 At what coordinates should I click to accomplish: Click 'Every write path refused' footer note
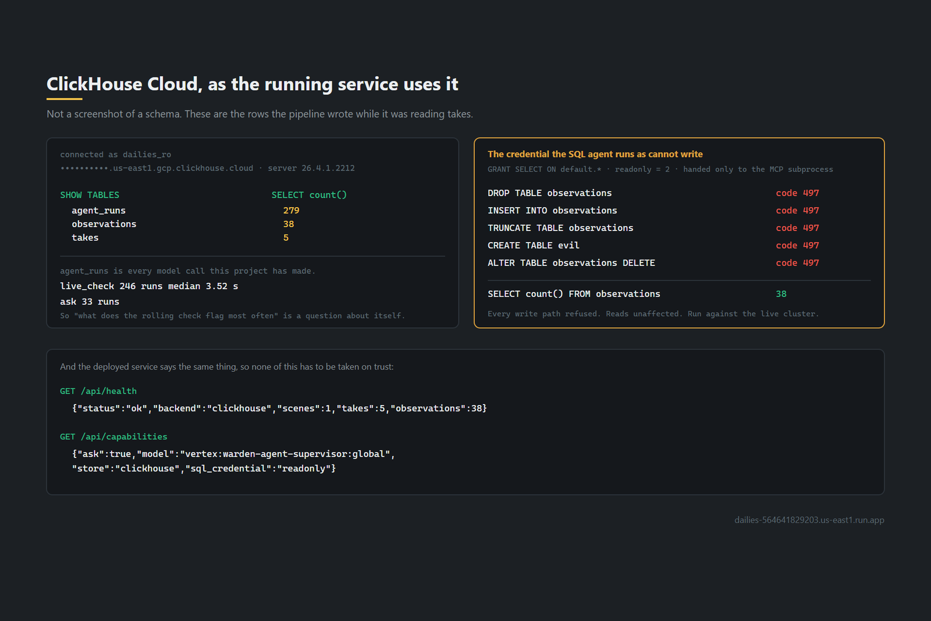click(x=653, y=314)
